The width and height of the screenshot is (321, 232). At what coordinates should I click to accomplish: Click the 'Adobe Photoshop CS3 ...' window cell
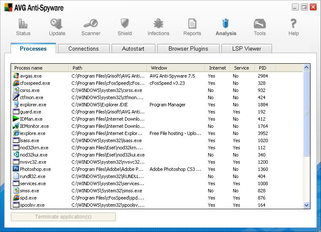175,169
